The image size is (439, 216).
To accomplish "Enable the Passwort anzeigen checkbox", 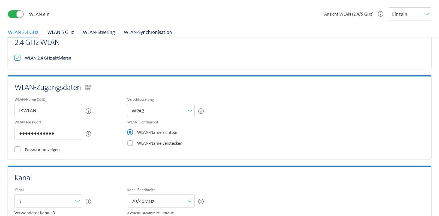I will coord(17,150).
